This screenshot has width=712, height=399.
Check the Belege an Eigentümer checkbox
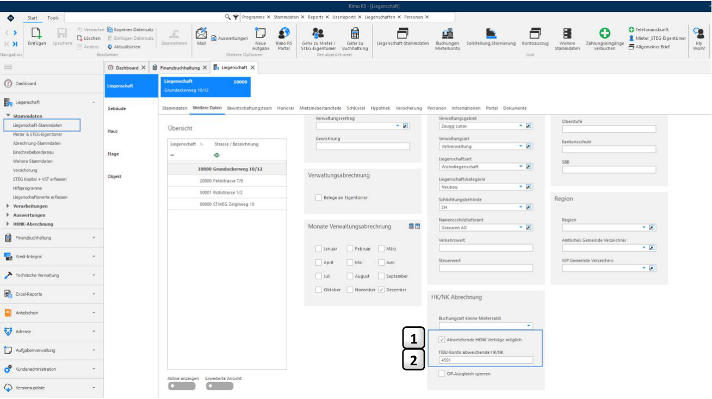(x=319, y=197)
